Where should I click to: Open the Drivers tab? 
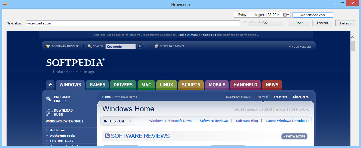[123, 85]
